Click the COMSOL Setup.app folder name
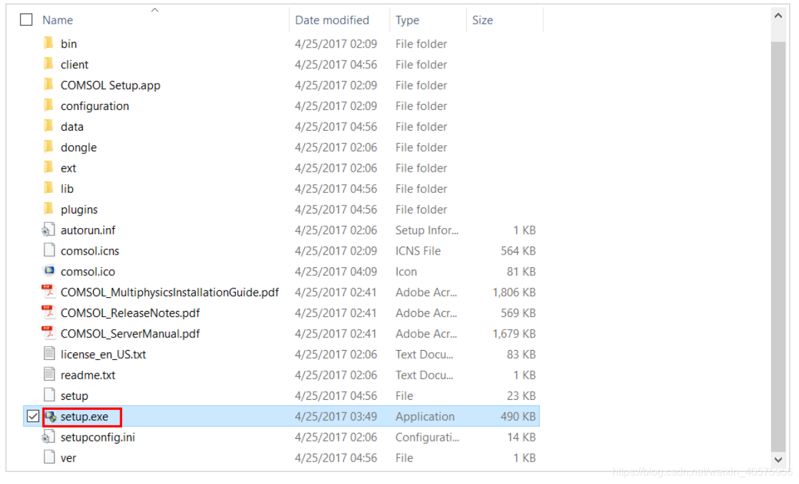Screen dimensions: 799x484 (x=110, y=85)
